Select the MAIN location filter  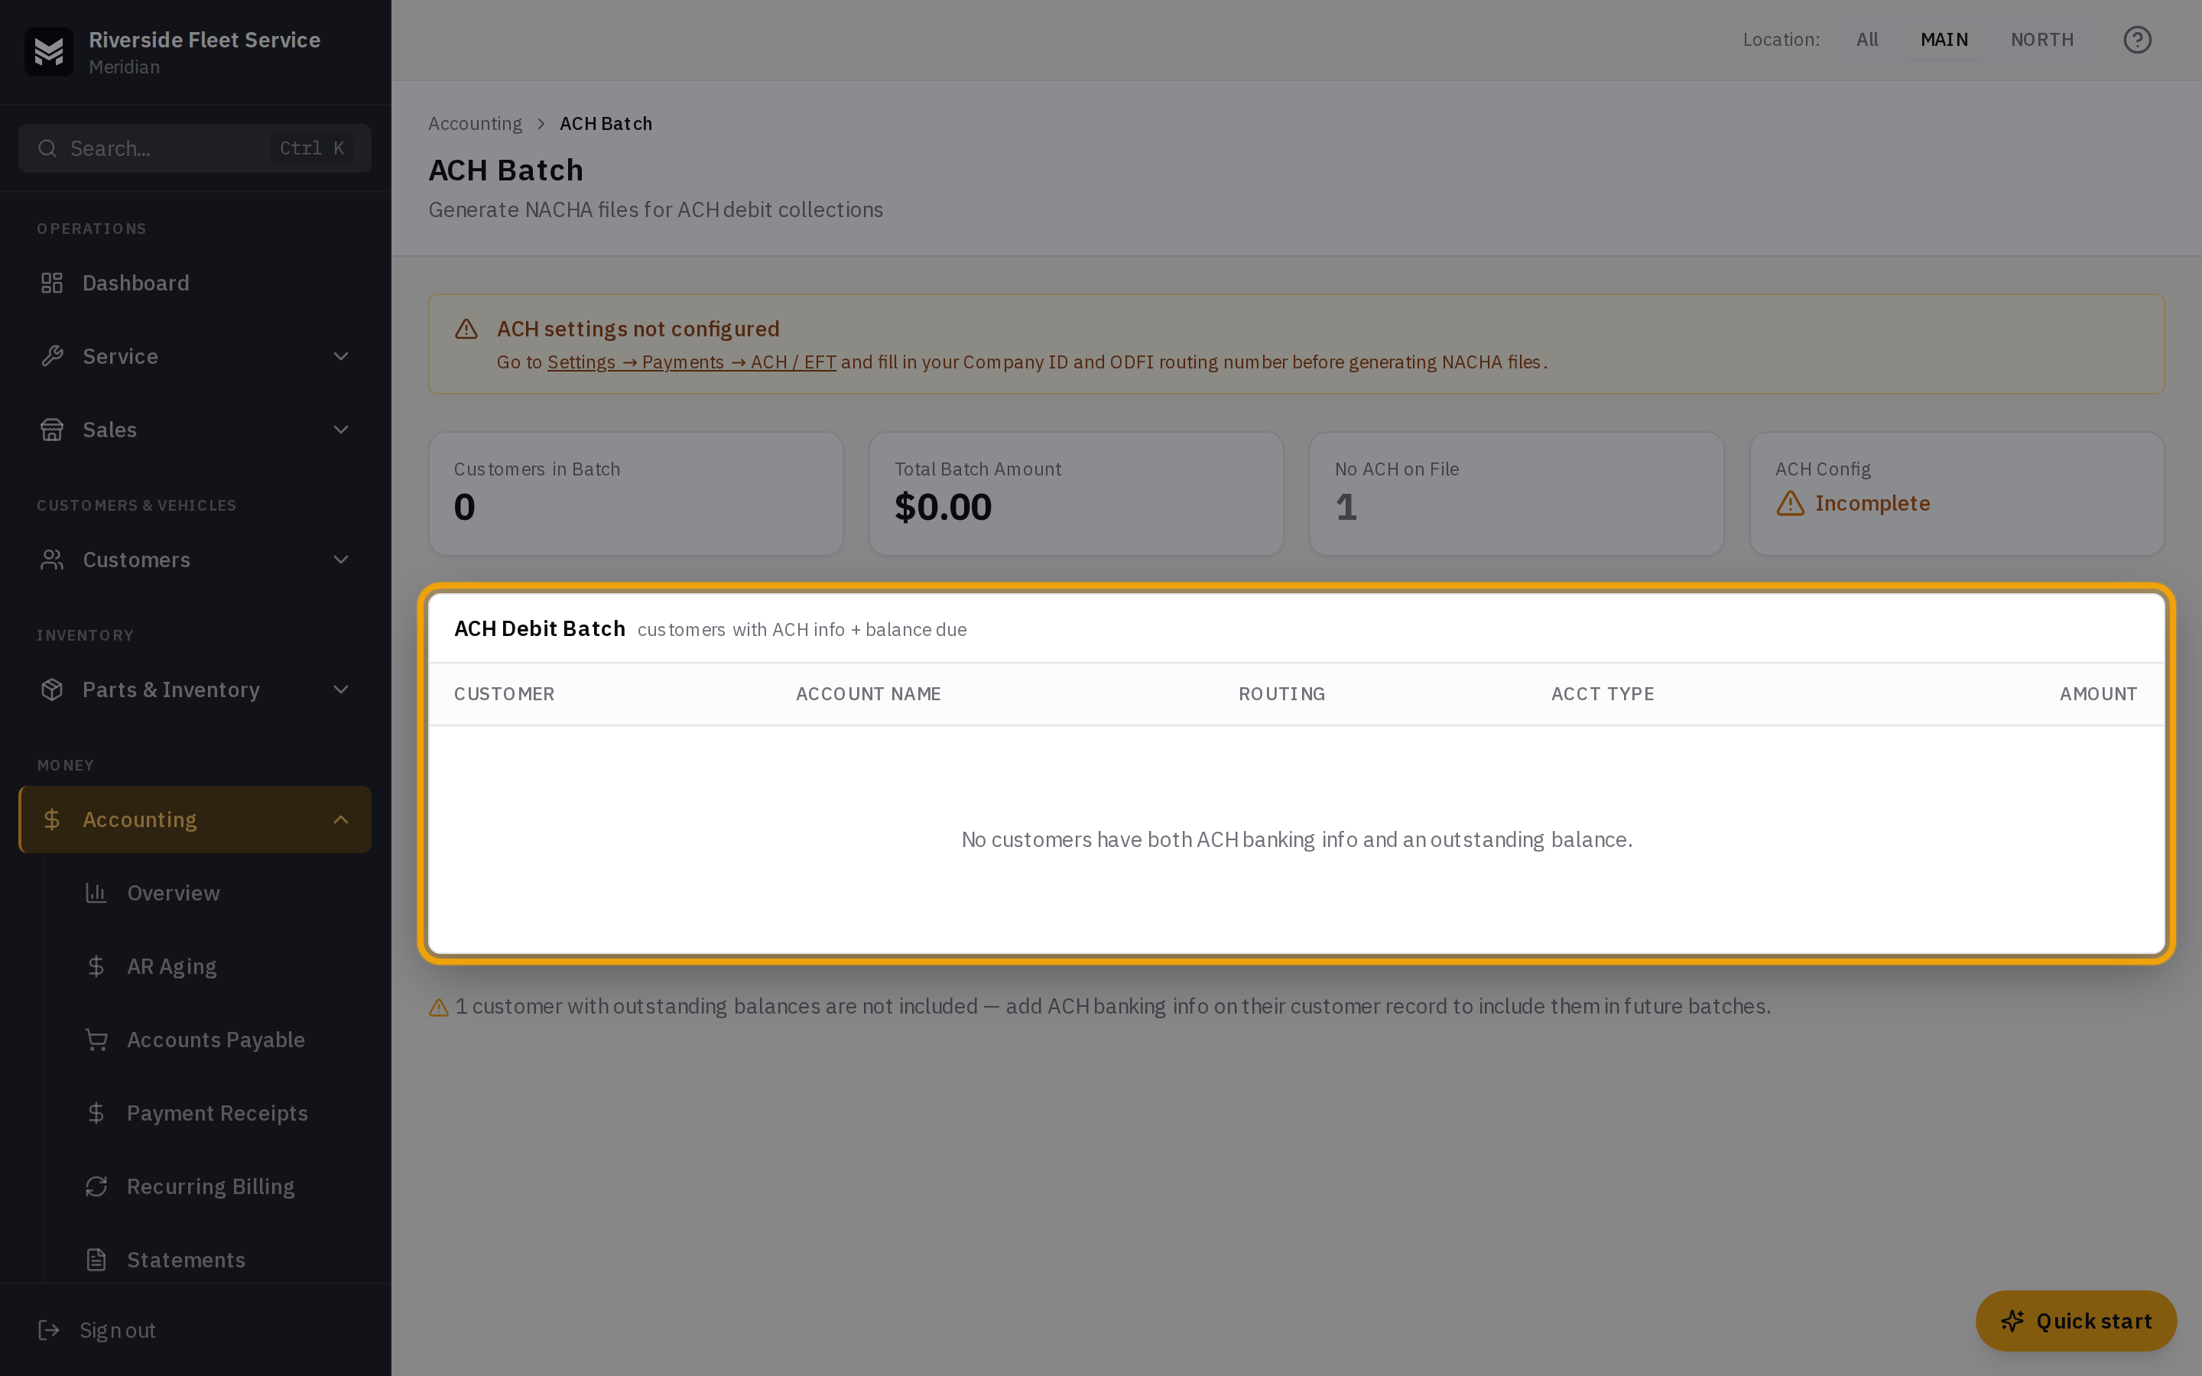(x=1944, y=40)
